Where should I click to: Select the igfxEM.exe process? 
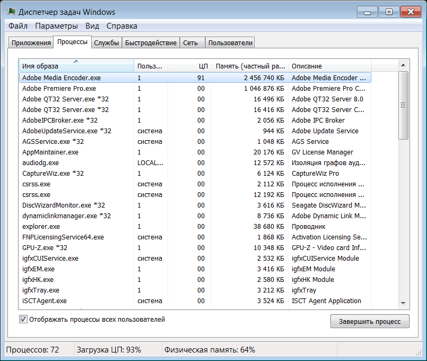[195, 269]
